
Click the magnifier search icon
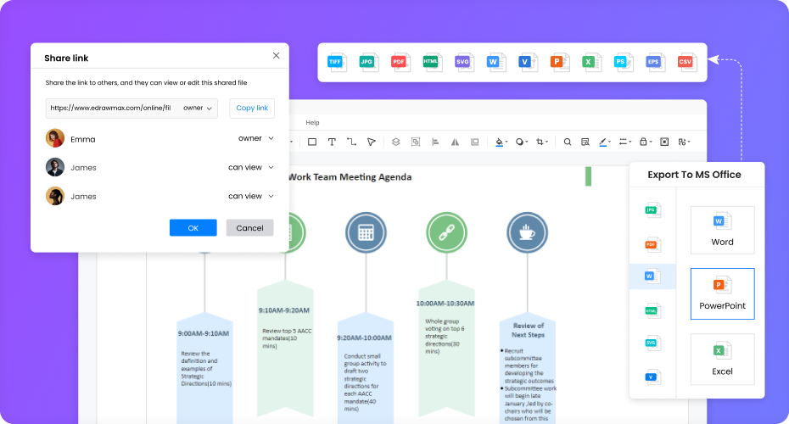[568, 142]
